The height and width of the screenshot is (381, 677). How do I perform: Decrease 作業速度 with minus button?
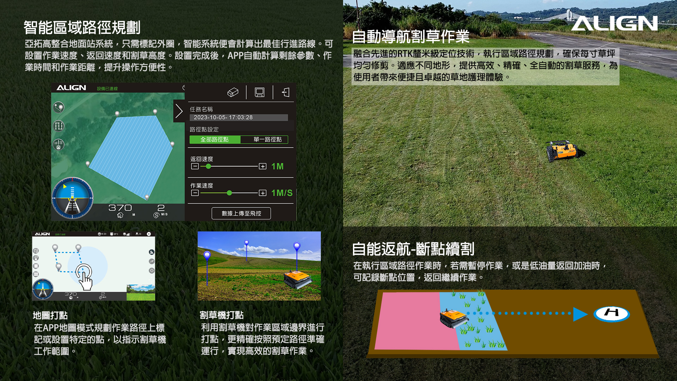[x=195, y=193]
